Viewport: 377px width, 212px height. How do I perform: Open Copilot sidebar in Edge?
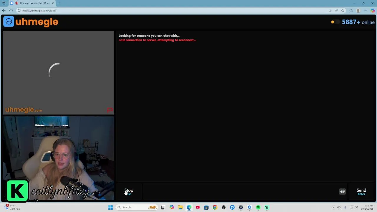(373, 11)
